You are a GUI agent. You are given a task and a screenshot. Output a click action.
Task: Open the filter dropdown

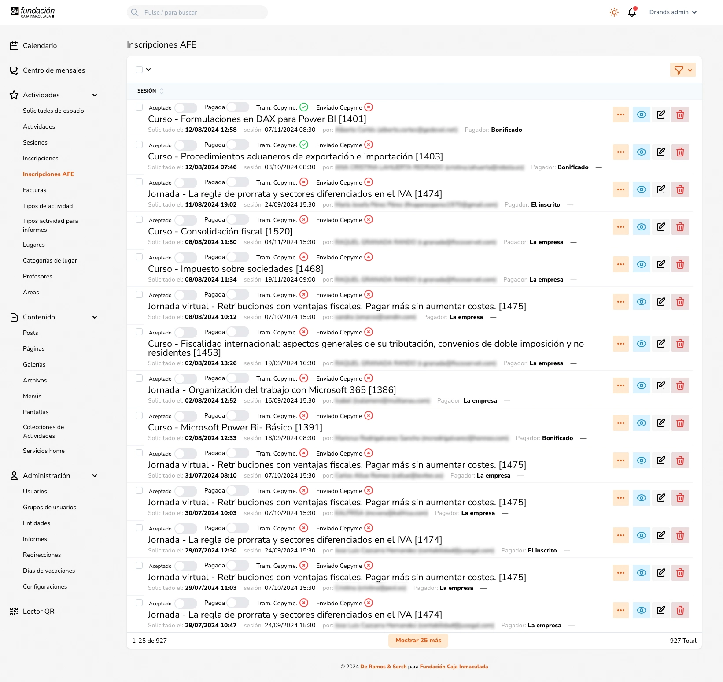click(682, 70)
